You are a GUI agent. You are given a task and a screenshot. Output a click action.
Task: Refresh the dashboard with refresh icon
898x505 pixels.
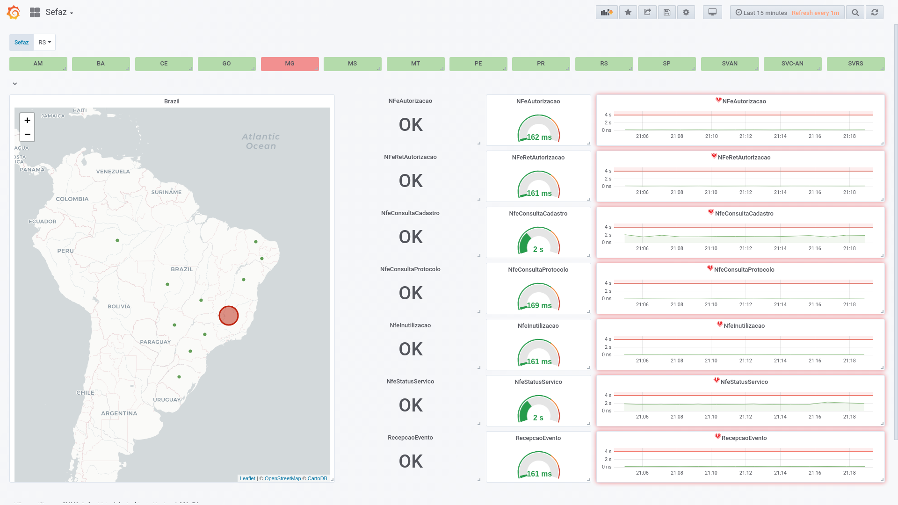pos(875,13)
